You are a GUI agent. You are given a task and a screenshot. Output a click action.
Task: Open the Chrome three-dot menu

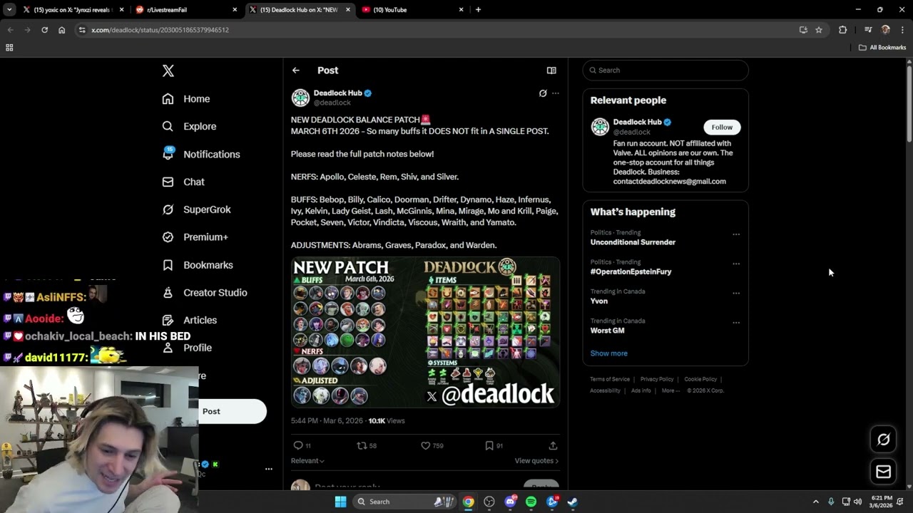click(x=902, y=30)
